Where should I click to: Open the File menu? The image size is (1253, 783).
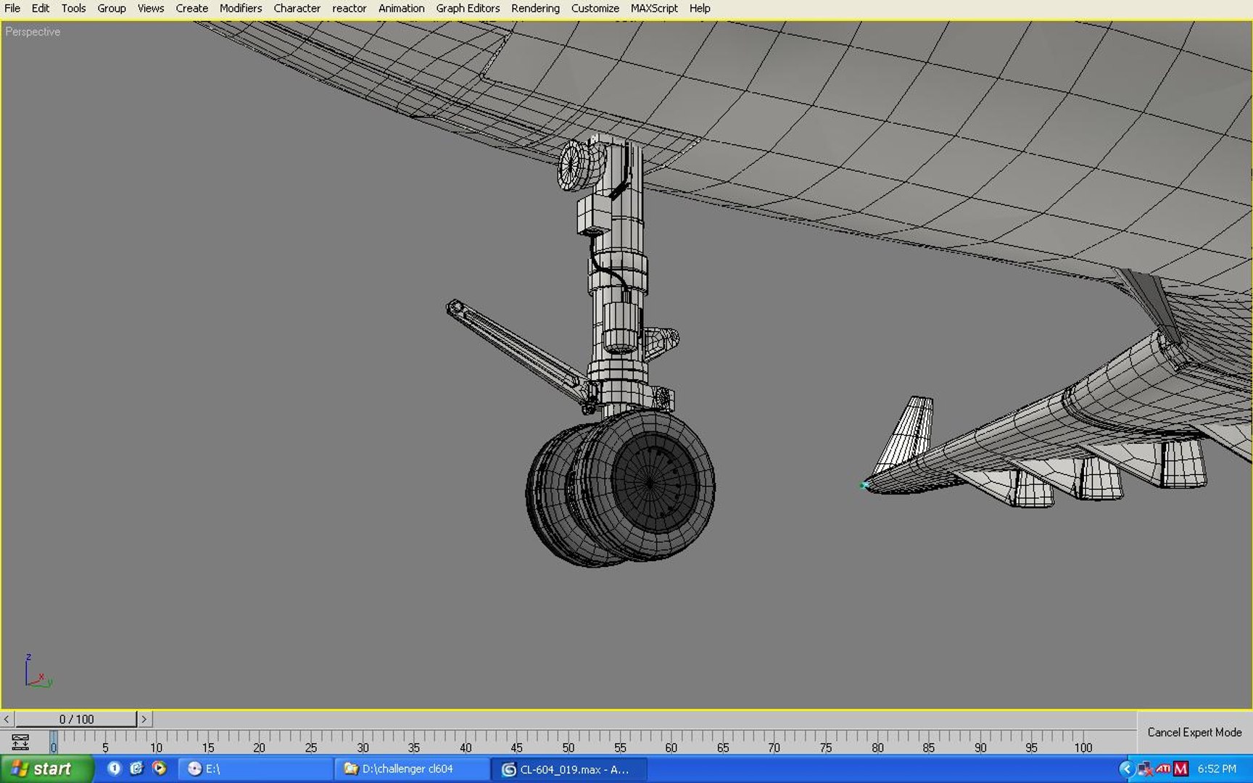click(x=12, y=8)
